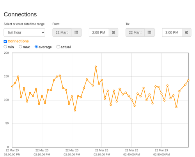Click the orange Connections series label
Screen dimensions: 195x157
18,41
